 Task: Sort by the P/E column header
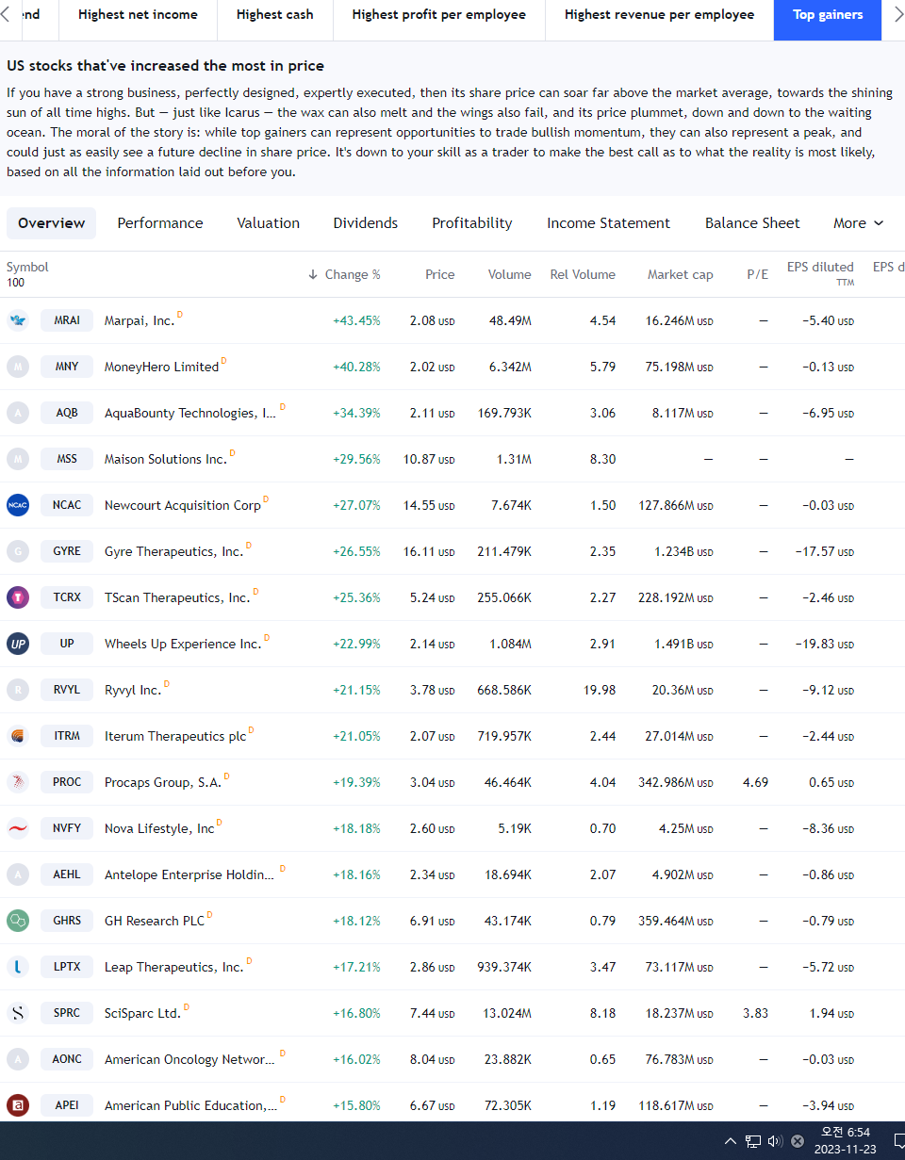(758, 275)
